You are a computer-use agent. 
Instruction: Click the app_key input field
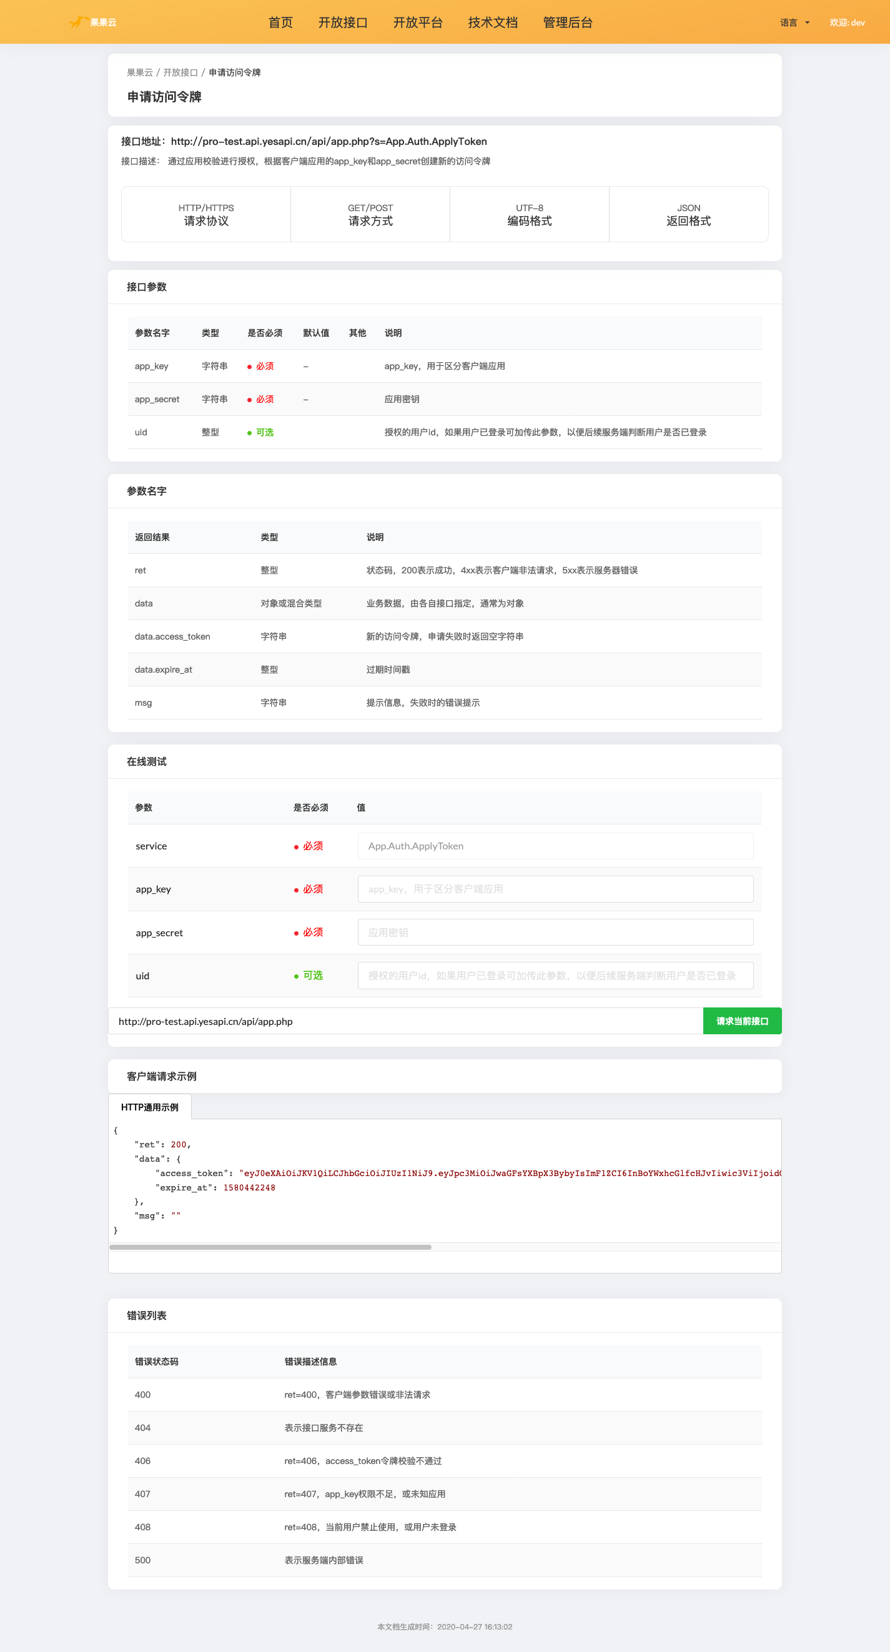click(x=555, y=889)
